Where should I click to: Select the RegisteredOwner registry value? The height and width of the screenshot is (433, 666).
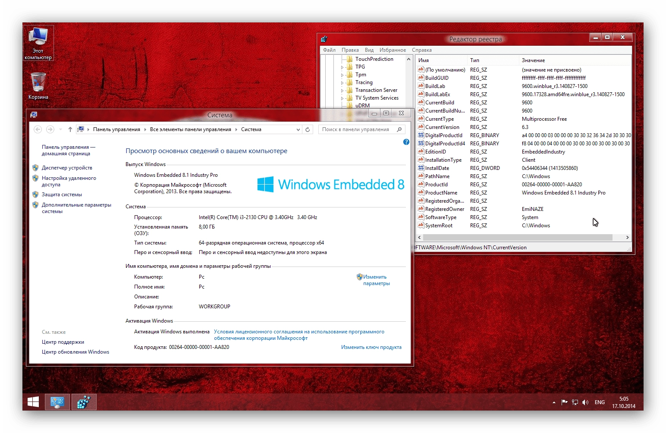pyautogui.click(x=444, y=209)
